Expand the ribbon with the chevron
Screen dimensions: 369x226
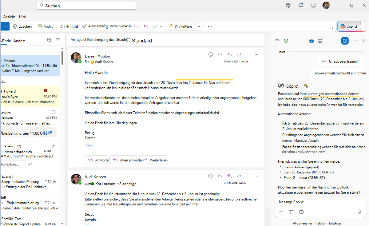[x=333, y=28]
